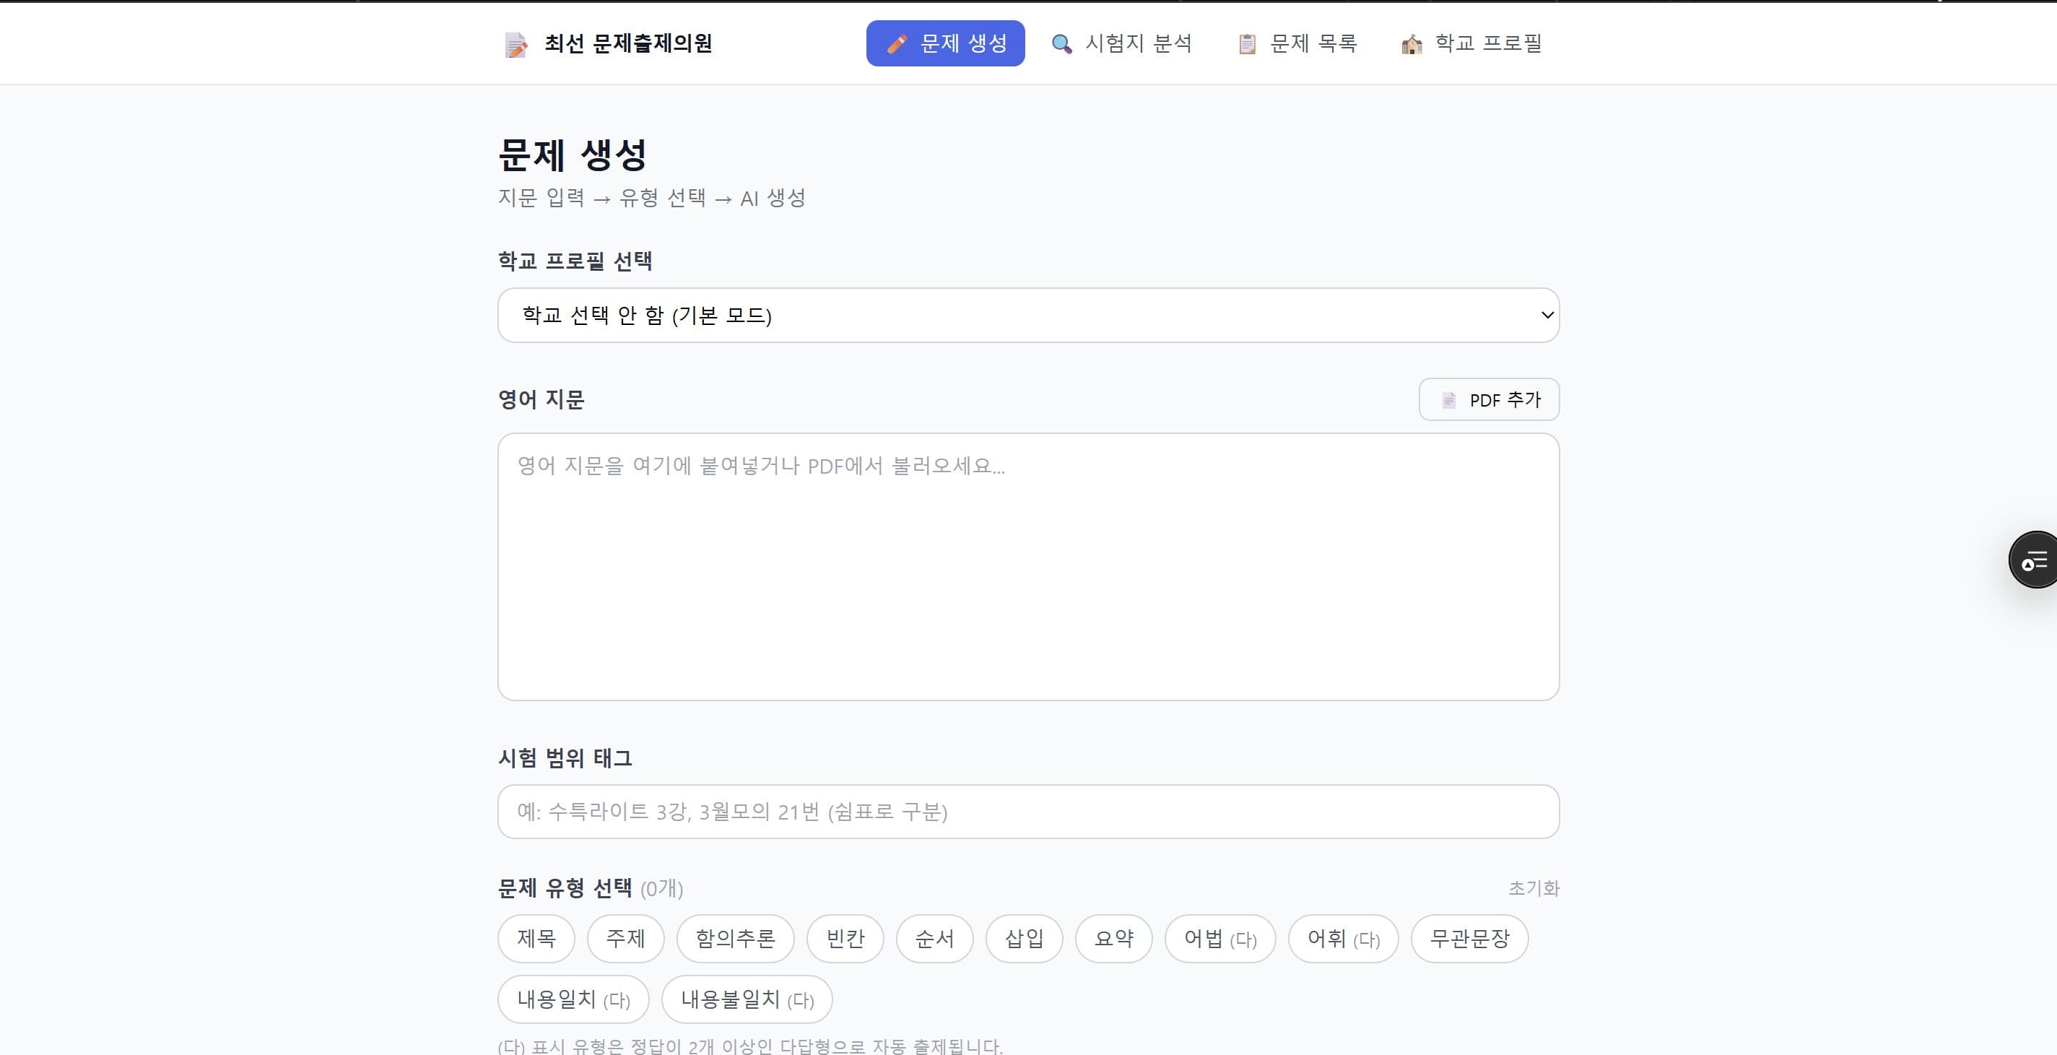Expand the 학교 프로필 선택 dropdown
This screenshot has height=1055, width=2057.
(1028, 316)
